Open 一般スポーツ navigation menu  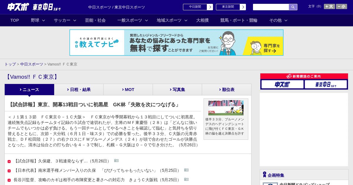click(130, 20)
